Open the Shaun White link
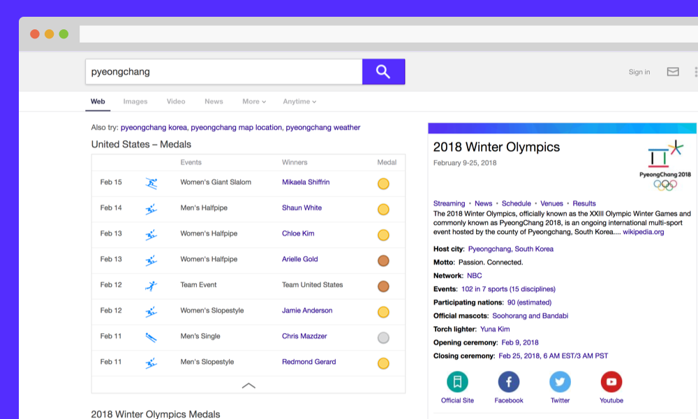Screen dimensions: 698x419 click(x=302, y=208)
